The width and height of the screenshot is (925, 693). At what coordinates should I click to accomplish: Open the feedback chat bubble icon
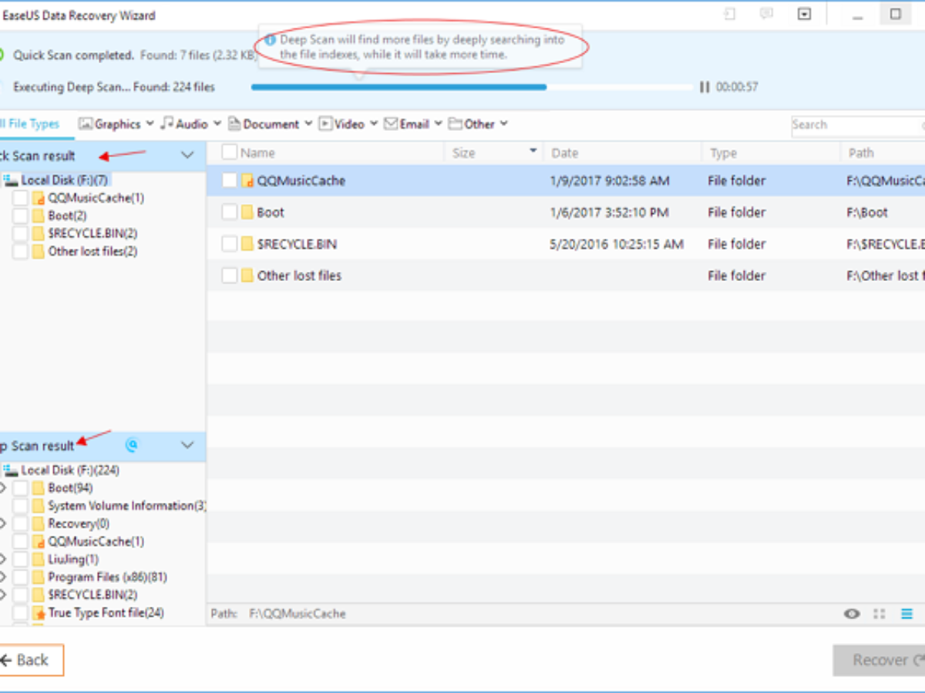pyautogui.click(x=766, y=14)
